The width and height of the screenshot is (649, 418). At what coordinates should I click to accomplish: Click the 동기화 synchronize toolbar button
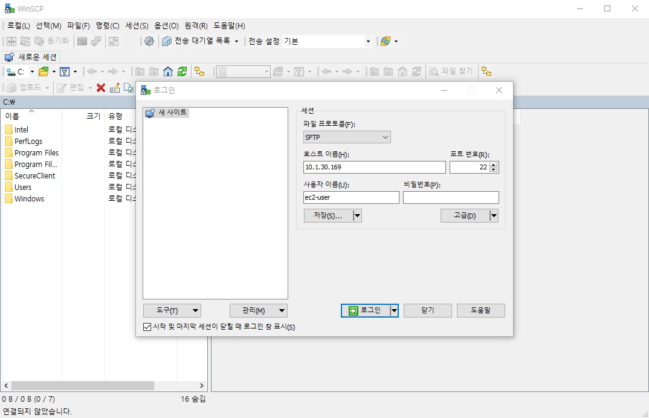(x=51, y=41)
